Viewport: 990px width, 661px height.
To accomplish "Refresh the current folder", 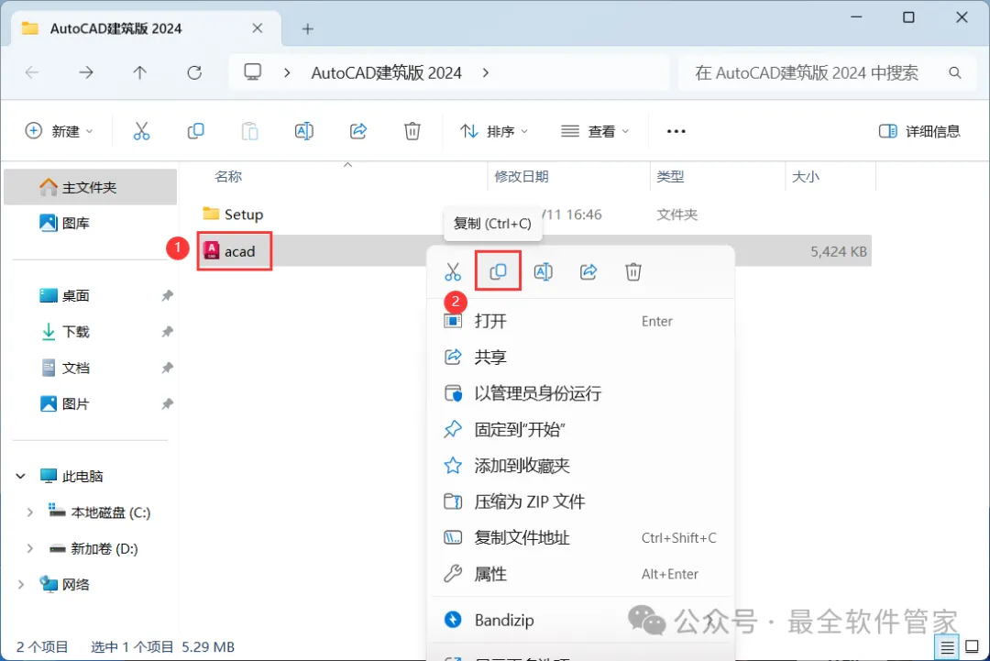I will pos(194,72).
